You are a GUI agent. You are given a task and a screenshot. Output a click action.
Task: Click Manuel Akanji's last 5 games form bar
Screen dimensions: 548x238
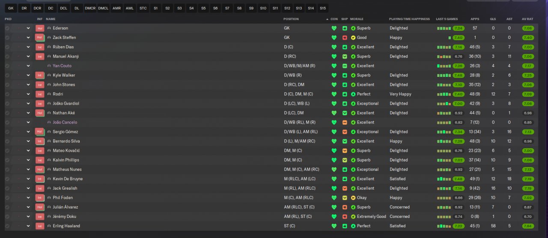(444, 56)
